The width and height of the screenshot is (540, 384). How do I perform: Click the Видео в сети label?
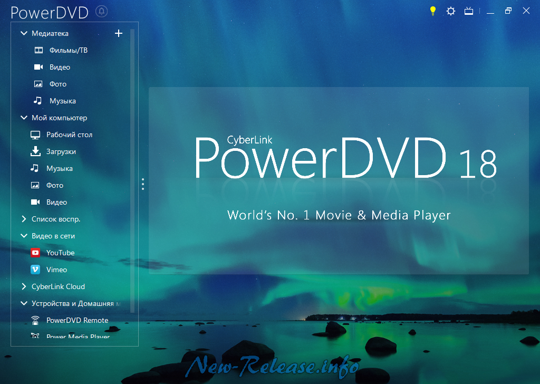pos(53,236)
